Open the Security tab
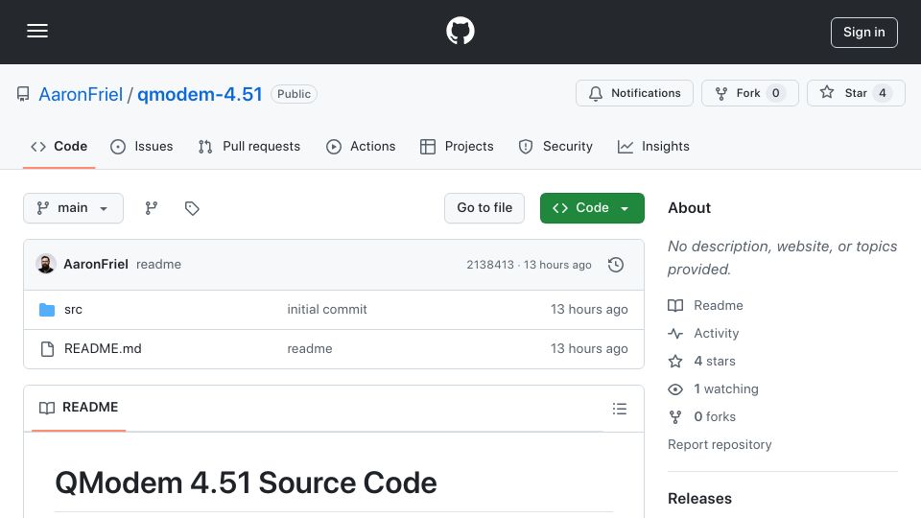The height and width of the screenshot is (518, 921). (x=555, y=146)
